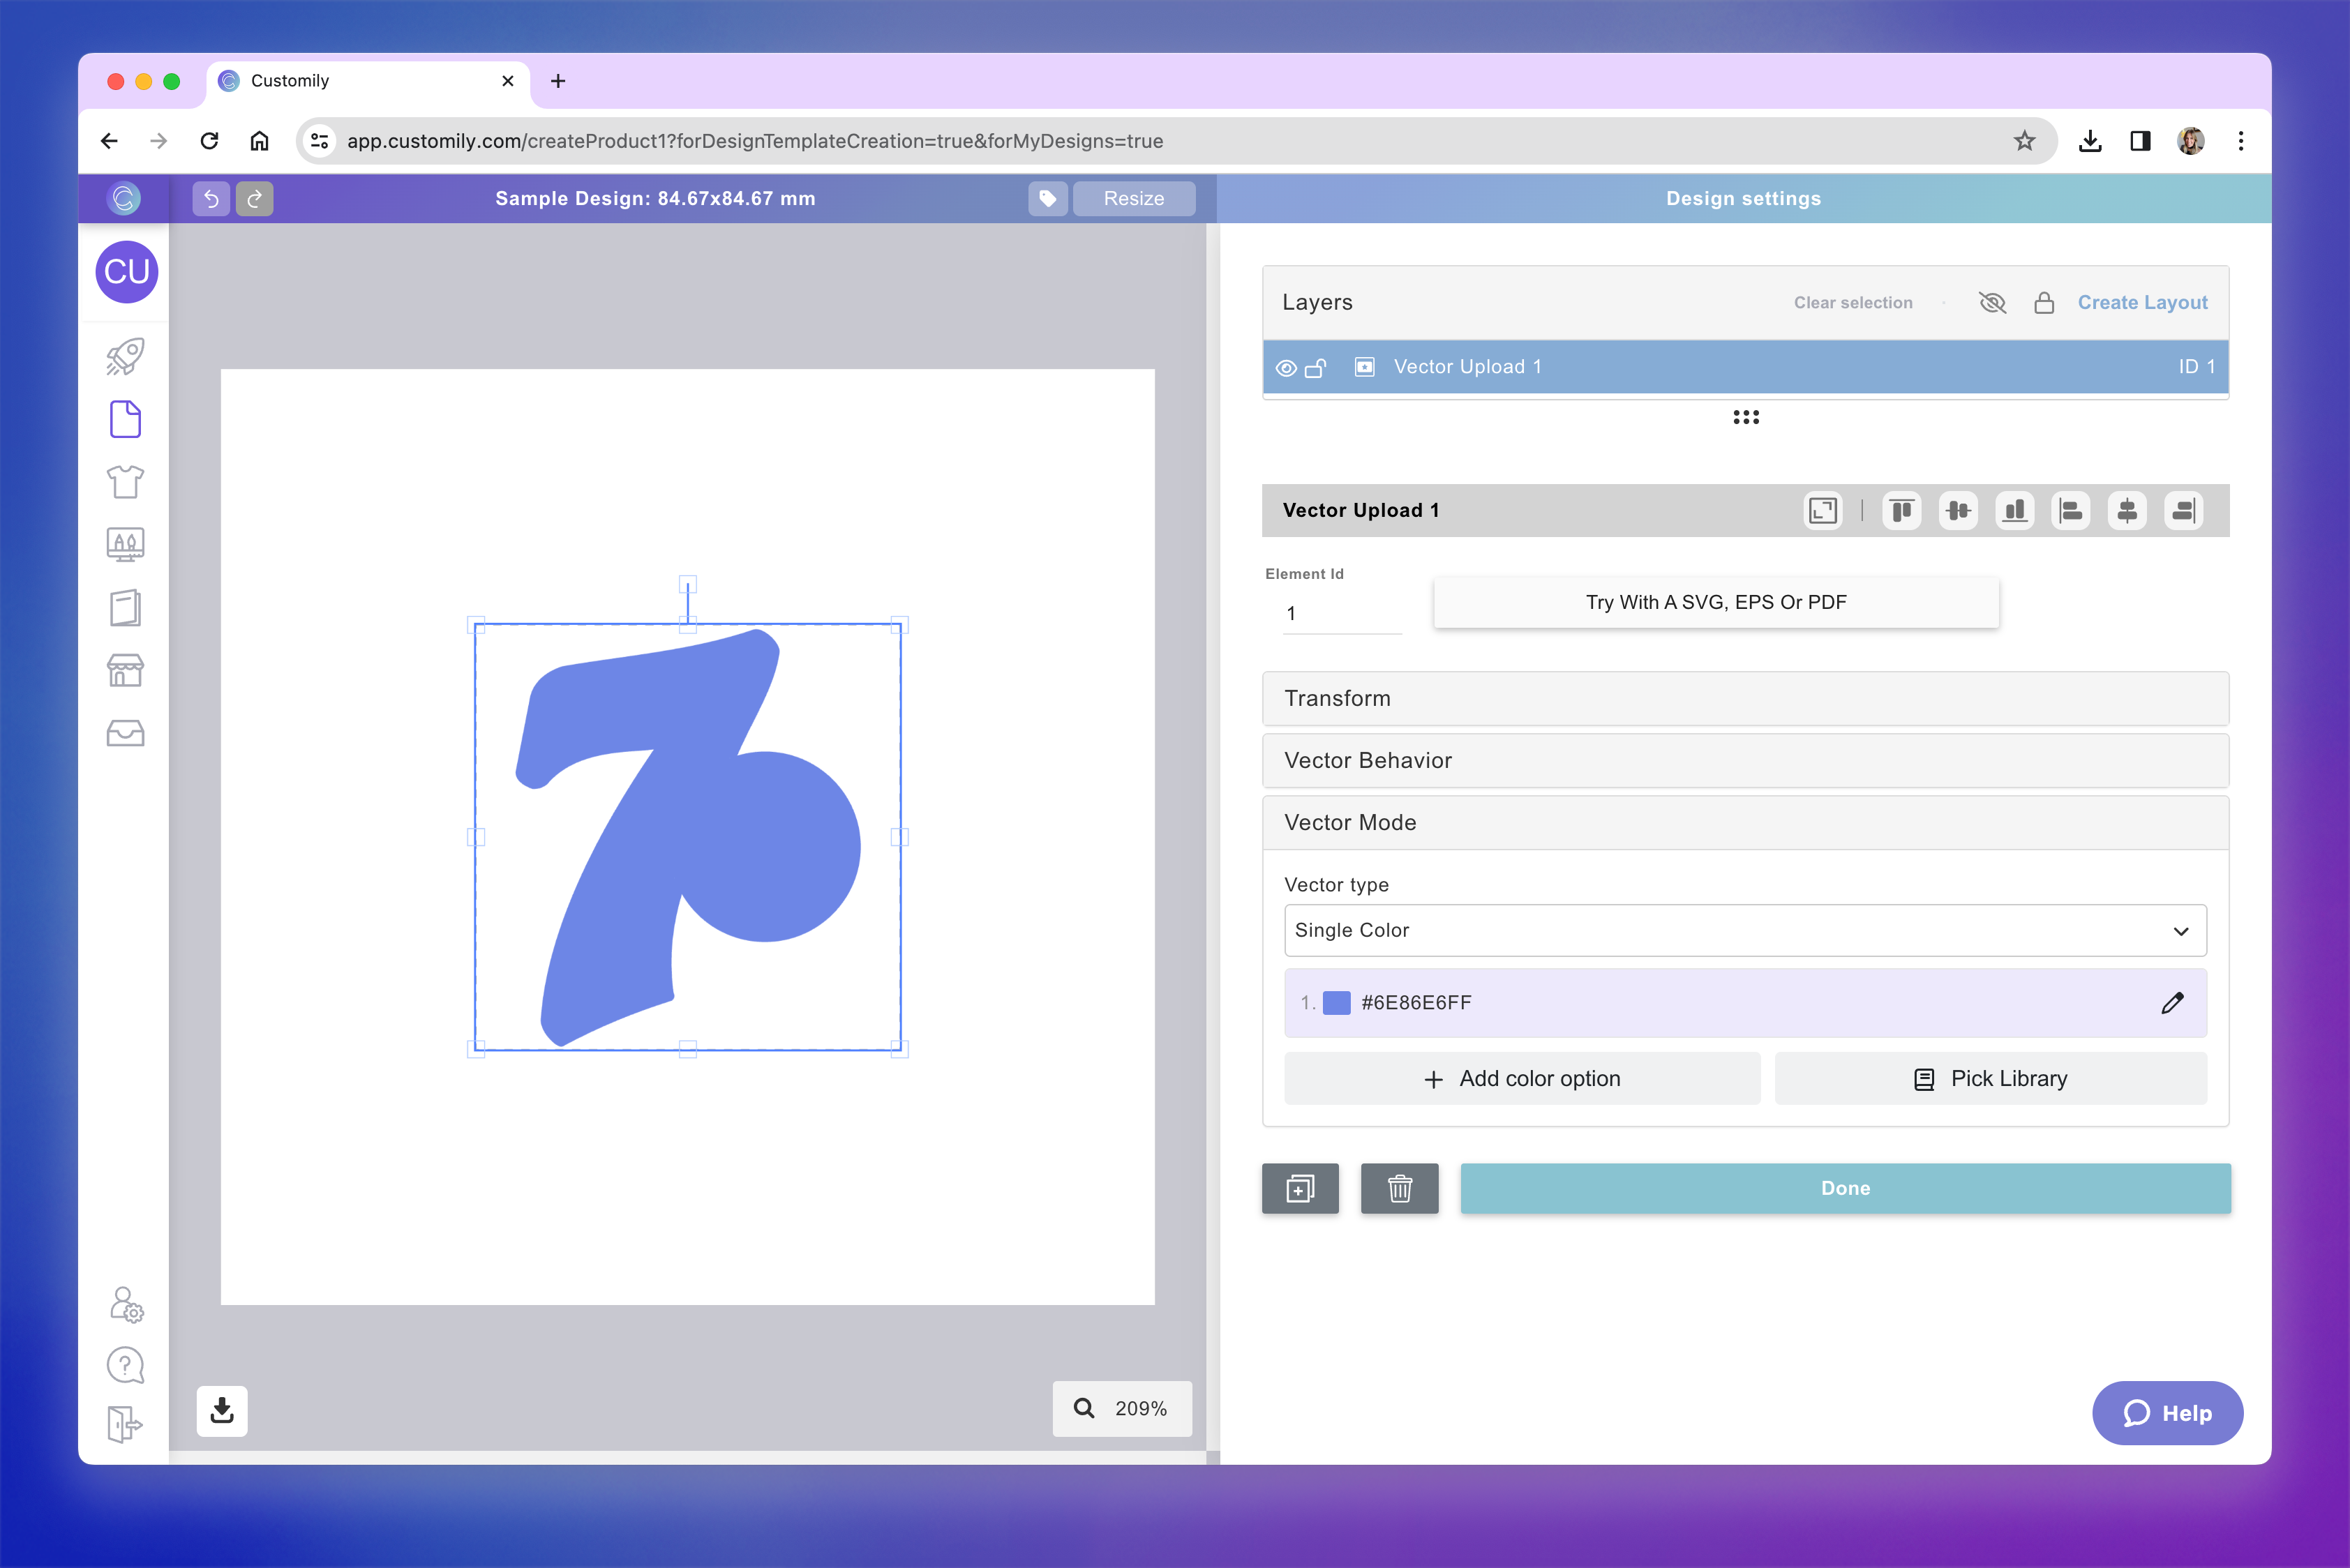Expand the Vector Behavior section
This screenshot has width=2350, height=1568.
(1745, 760)
